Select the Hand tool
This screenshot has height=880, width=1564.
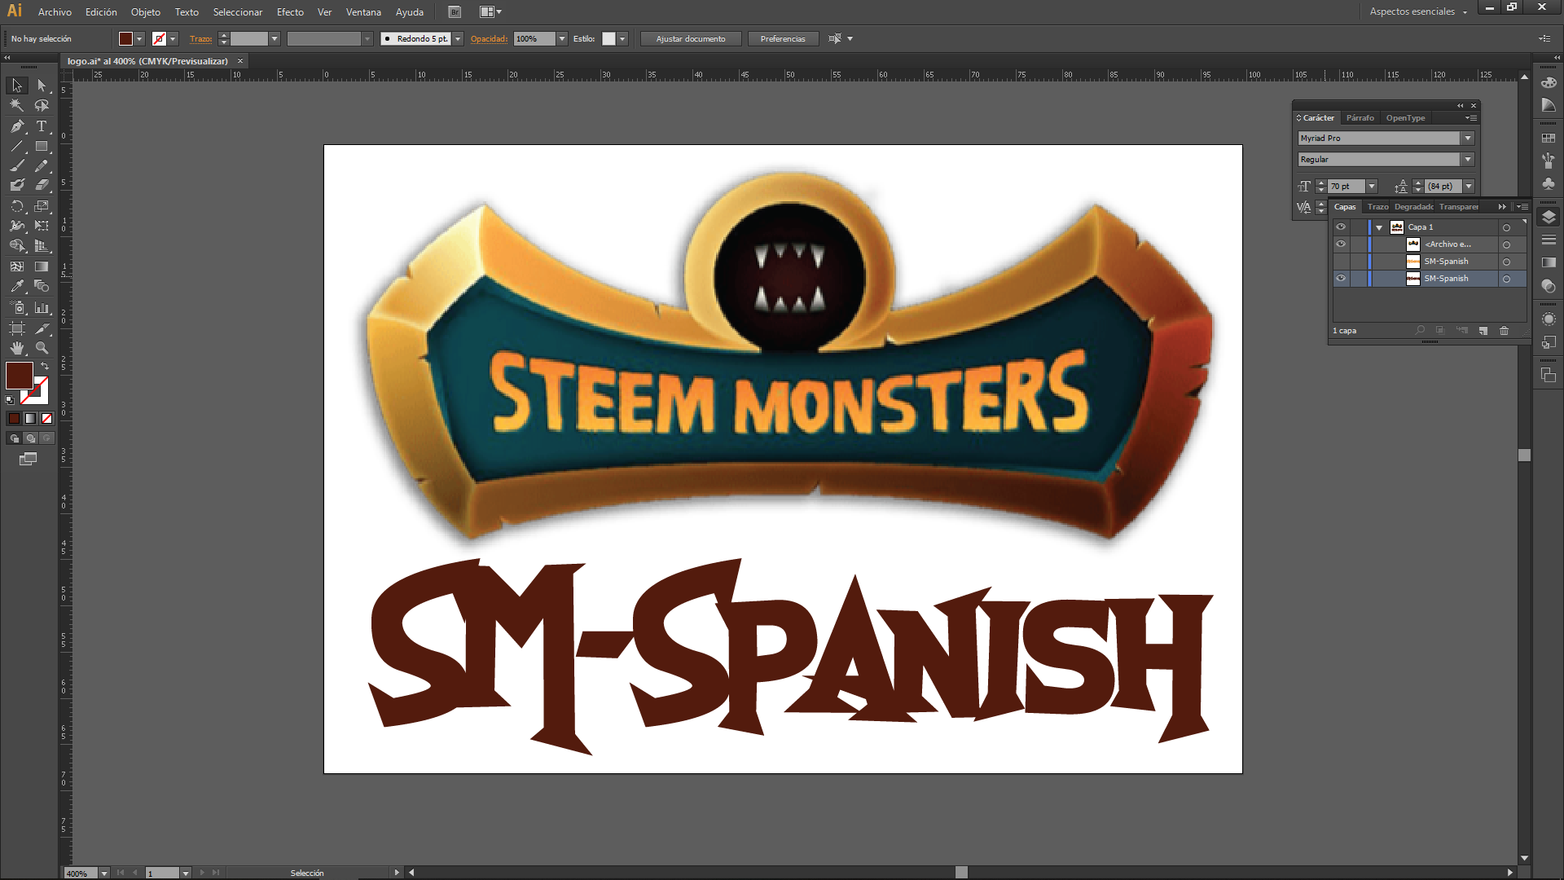tap(17, 348)
